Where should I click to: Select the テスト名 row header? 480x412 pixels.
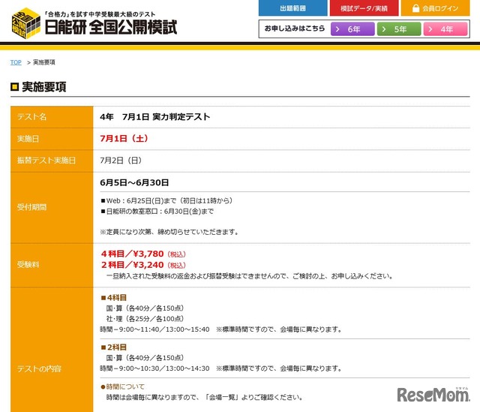52,117
